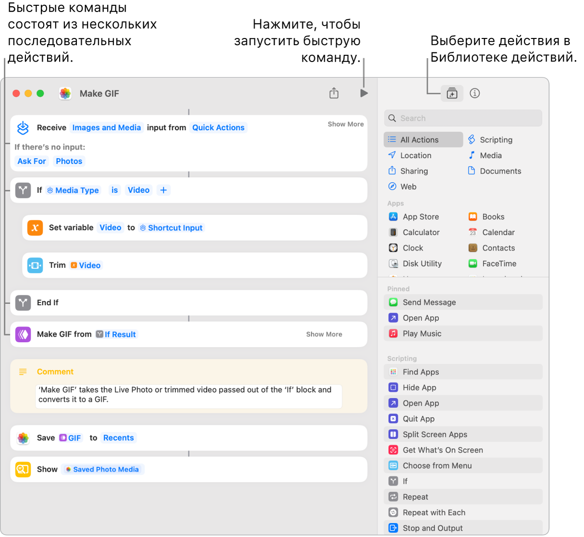
Task: Switch to Scripting category
Action: click(x=496, y=140)
